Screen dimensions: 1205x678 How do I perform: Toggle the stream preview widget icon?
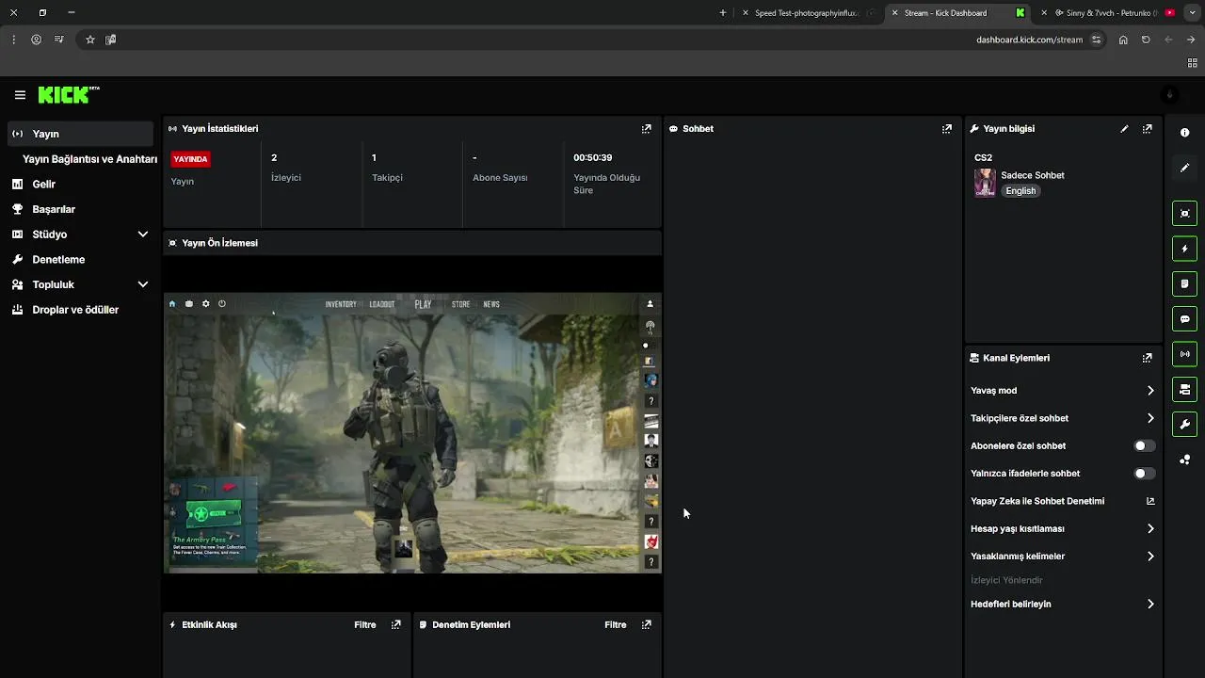[1185, 213]
